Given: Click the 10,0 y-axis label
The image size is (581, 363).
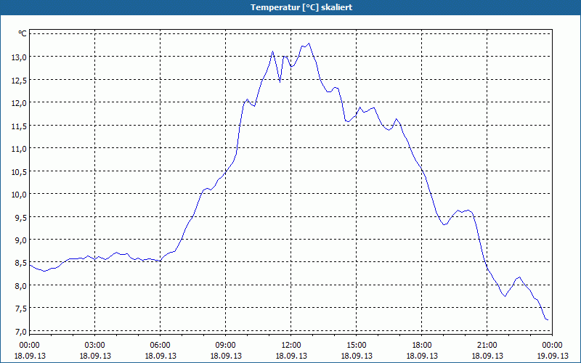Looking at the screenshot, I should tap(20, 195).
